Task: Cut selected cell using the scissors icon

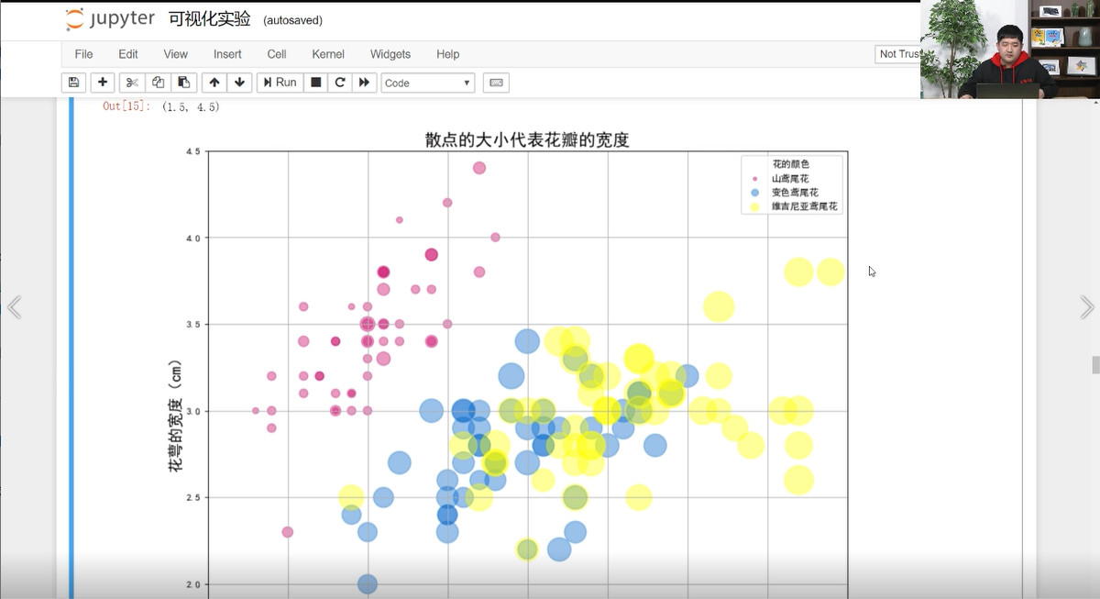Action: point(132,83)
